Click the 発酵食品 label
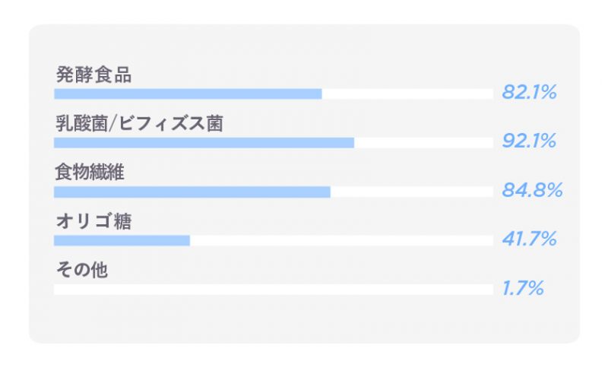 (x=93, y=74)
